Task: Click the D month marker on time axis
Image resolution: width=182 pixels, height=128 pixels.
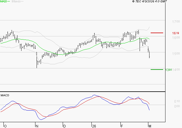Action: (64, 126)
